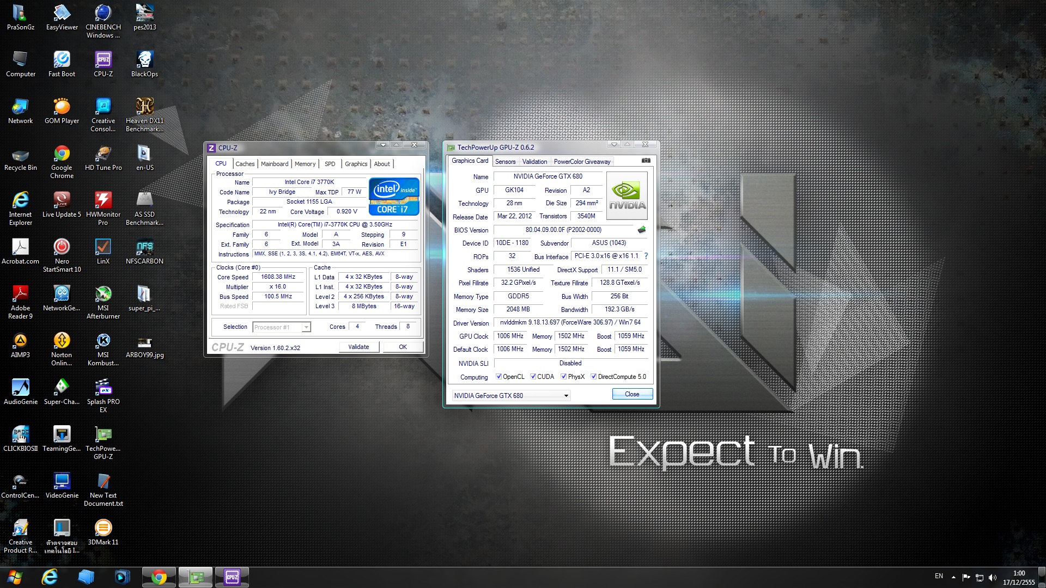
Task: Click GPU-Z screenshot camera icon
Action: (x=646, y=161)
